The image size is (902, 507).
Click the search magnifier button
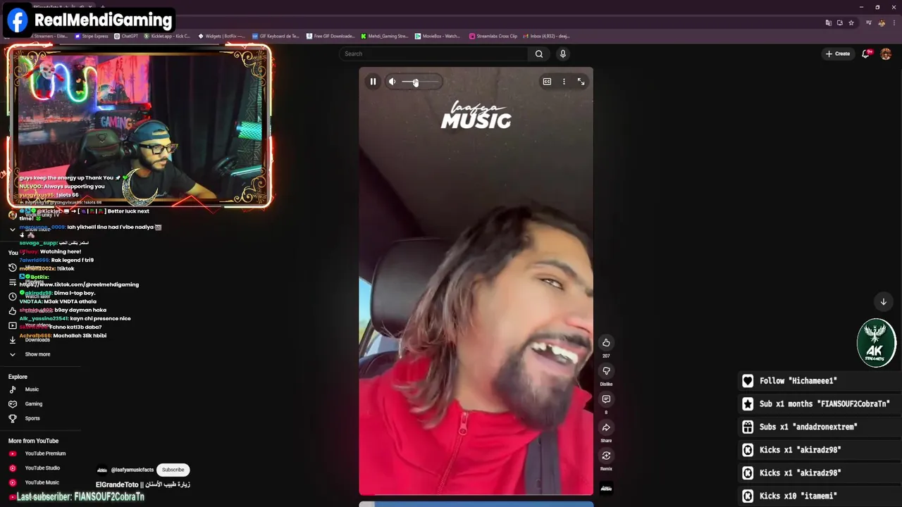[539, 54]
